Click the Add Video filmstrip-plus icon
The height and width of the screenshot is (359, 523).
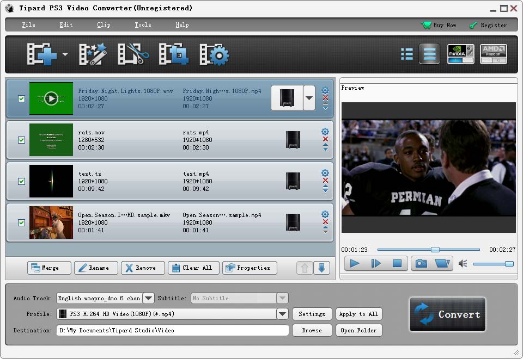[x=42, y=54]
